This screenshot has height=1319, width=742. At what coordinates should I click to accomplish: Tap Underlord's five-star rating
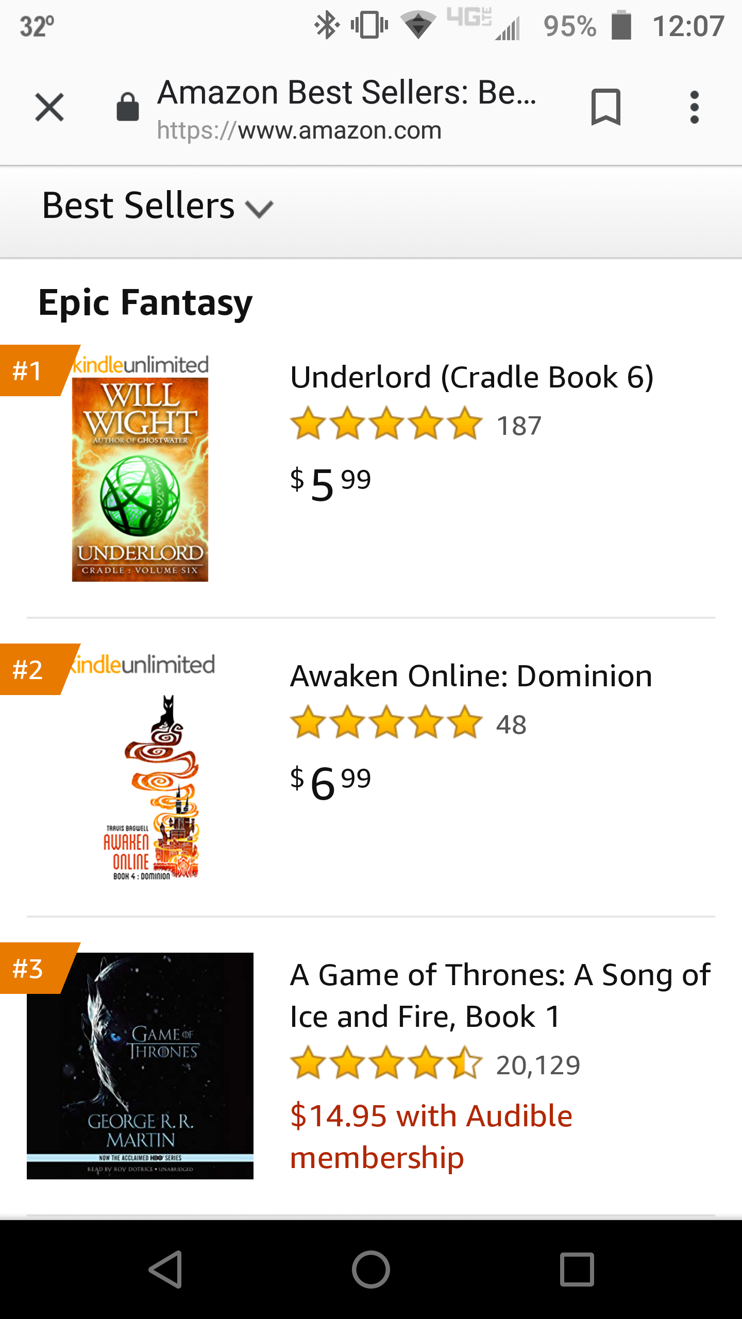pyautogui.click(x=386, y=424)
